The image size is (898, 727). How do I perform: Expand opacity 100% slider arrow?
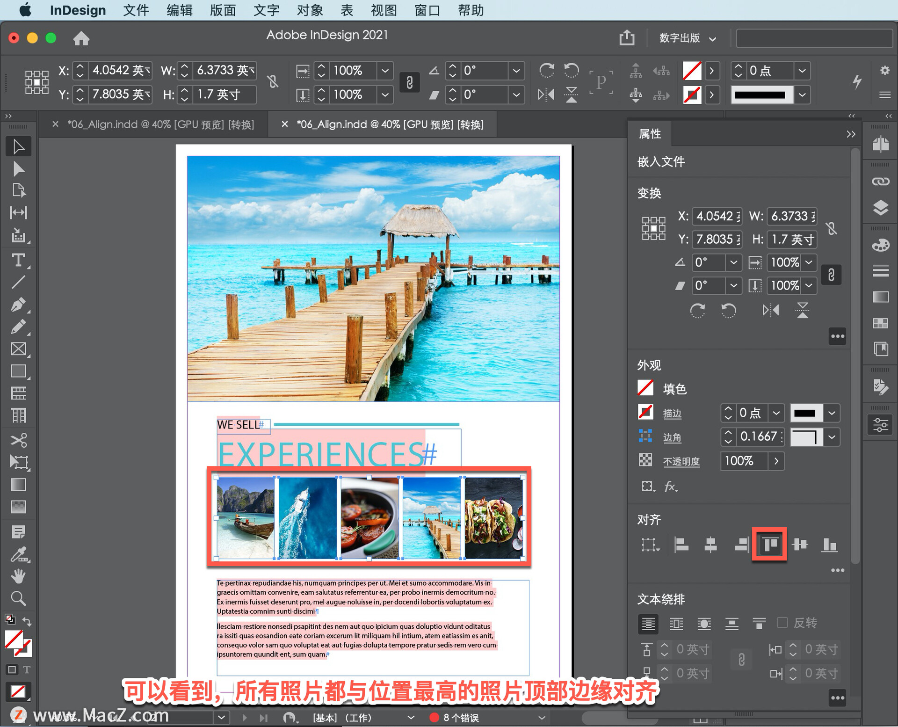(x=776, y=461)
